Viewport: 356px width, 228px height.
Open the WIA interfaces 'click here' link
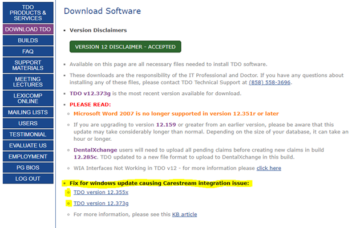tap(269, 168)
